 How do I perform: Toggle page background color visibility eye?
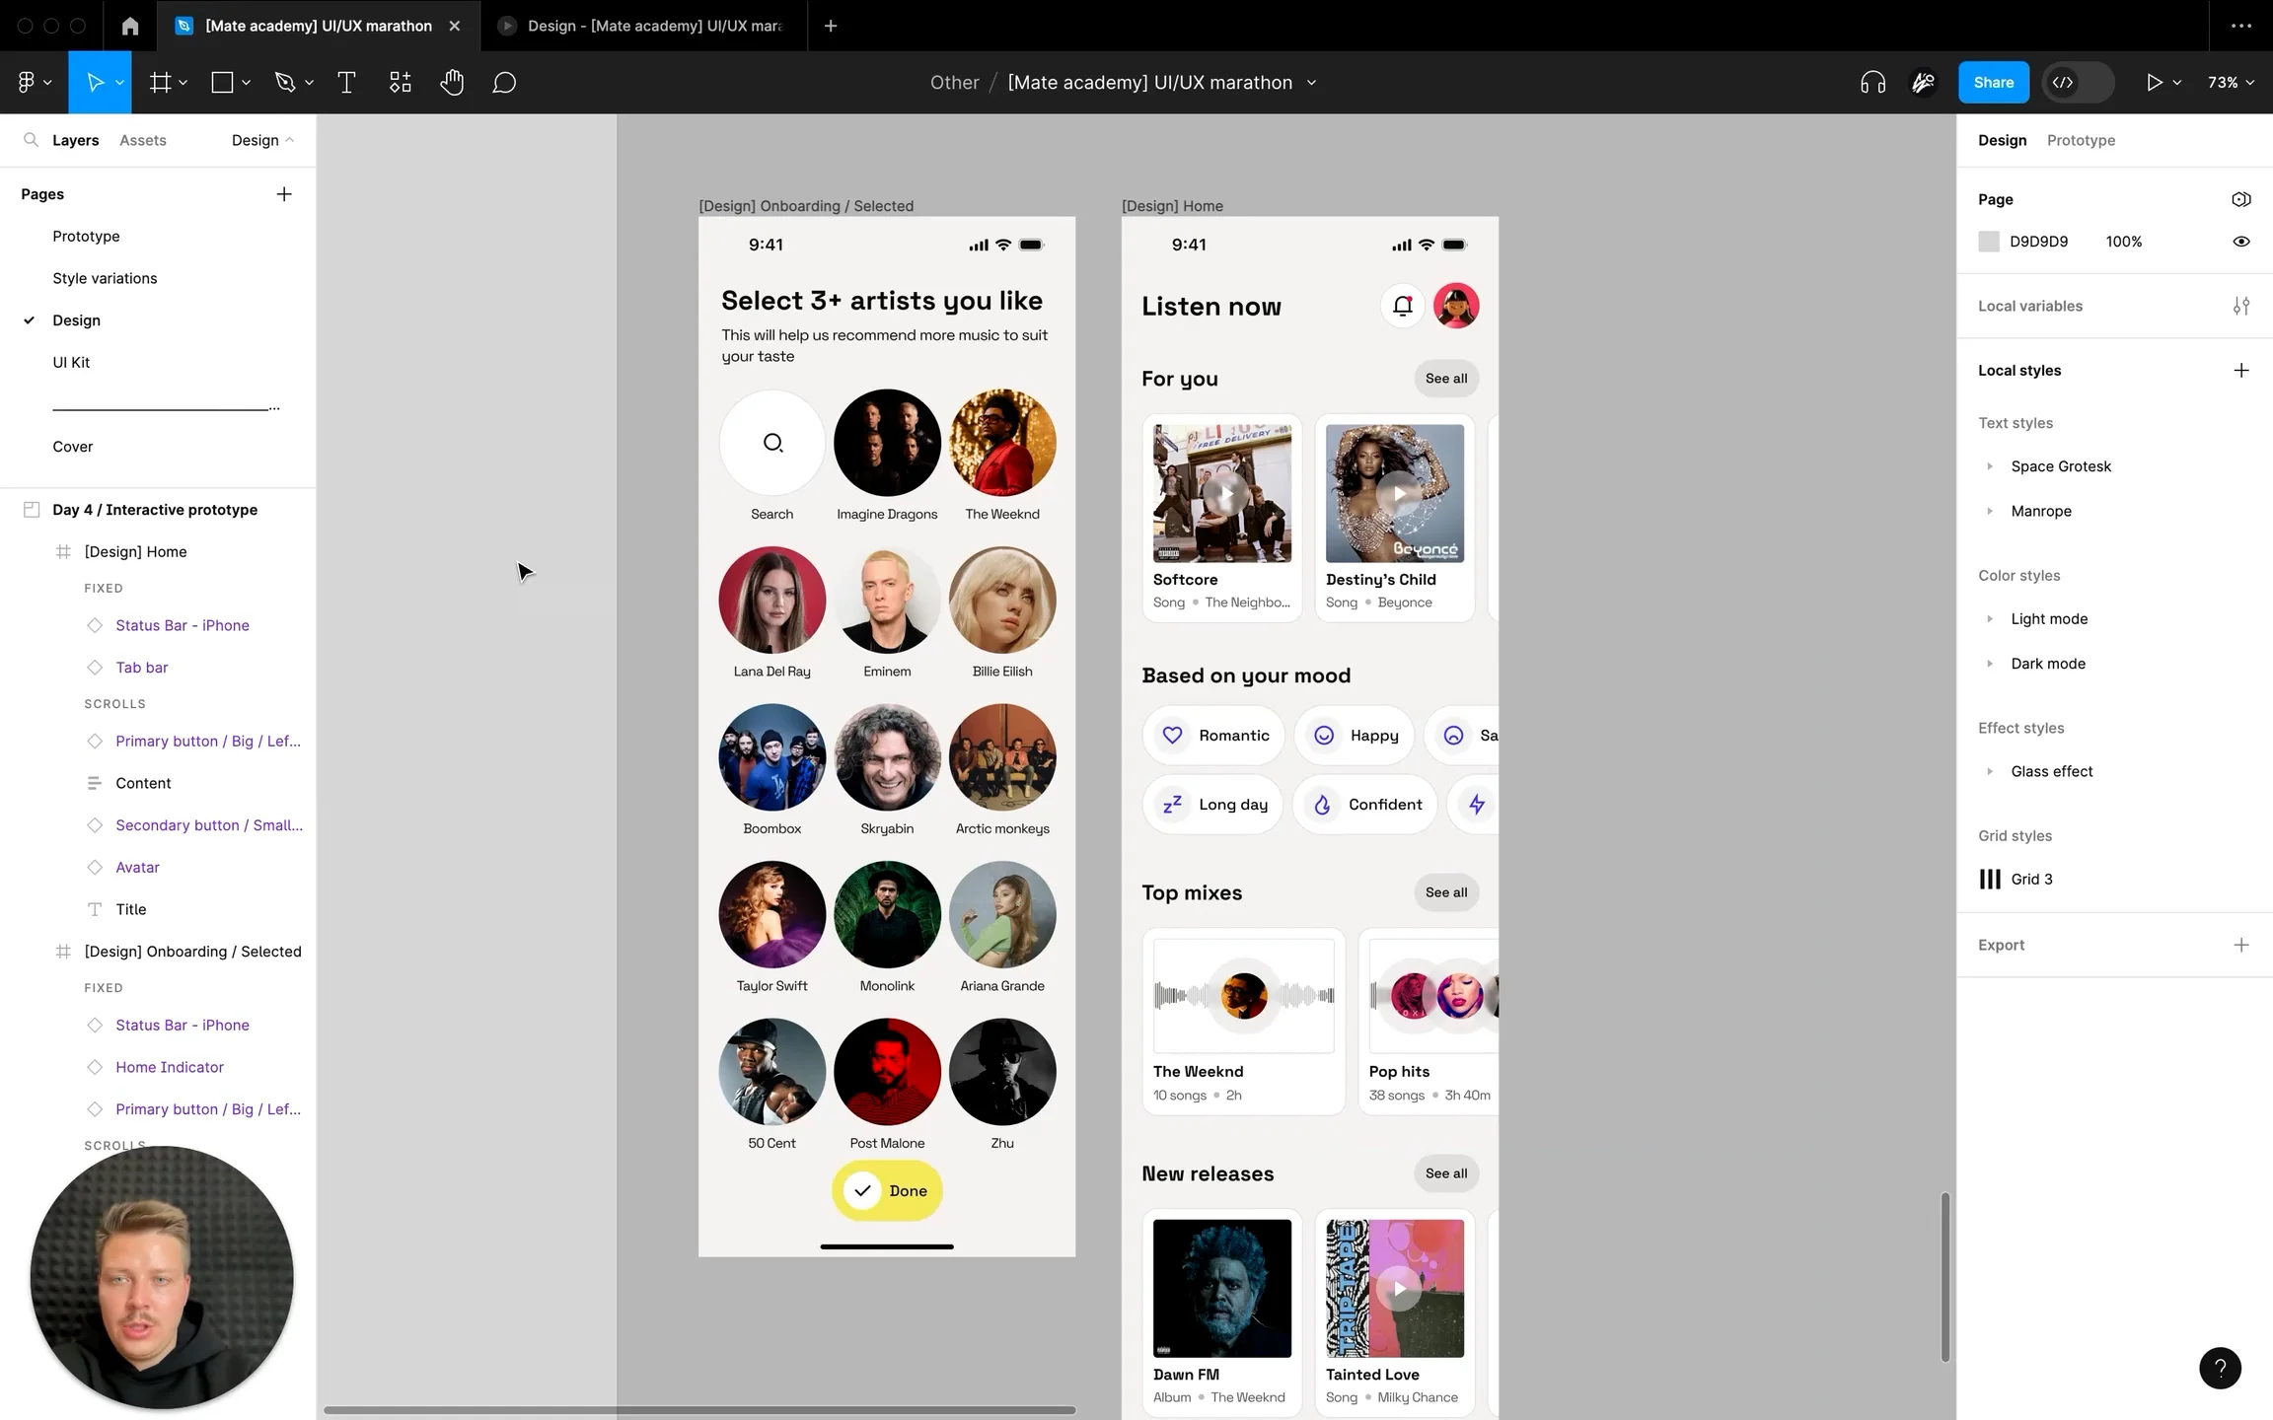(2241, 242)
